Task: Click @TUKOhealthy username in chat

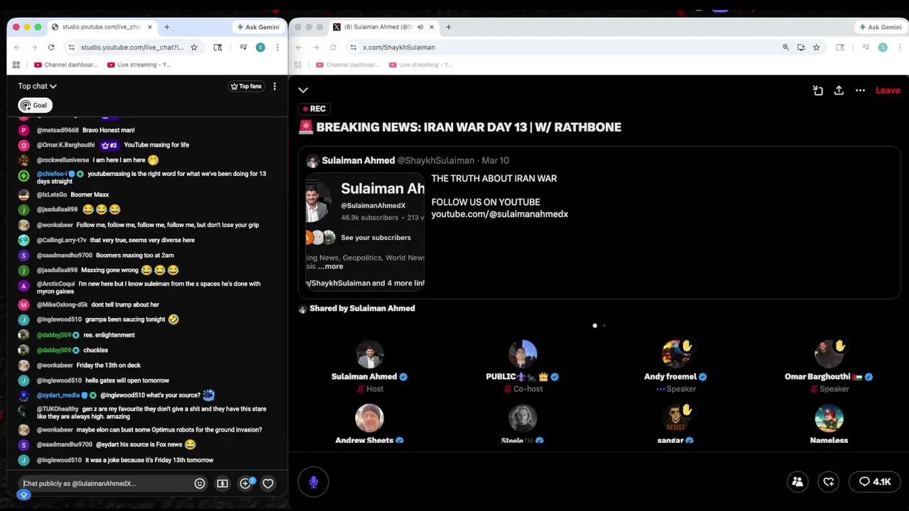Action: coord(58,409)
